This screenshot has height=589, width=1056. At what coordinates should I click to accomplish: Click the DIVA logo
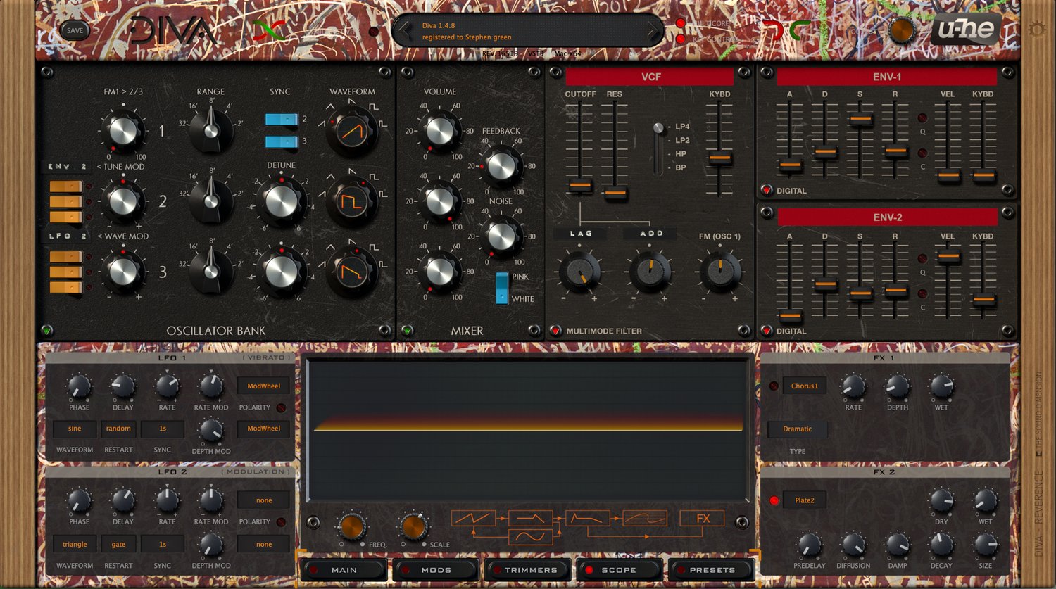(x=173, y=31)
